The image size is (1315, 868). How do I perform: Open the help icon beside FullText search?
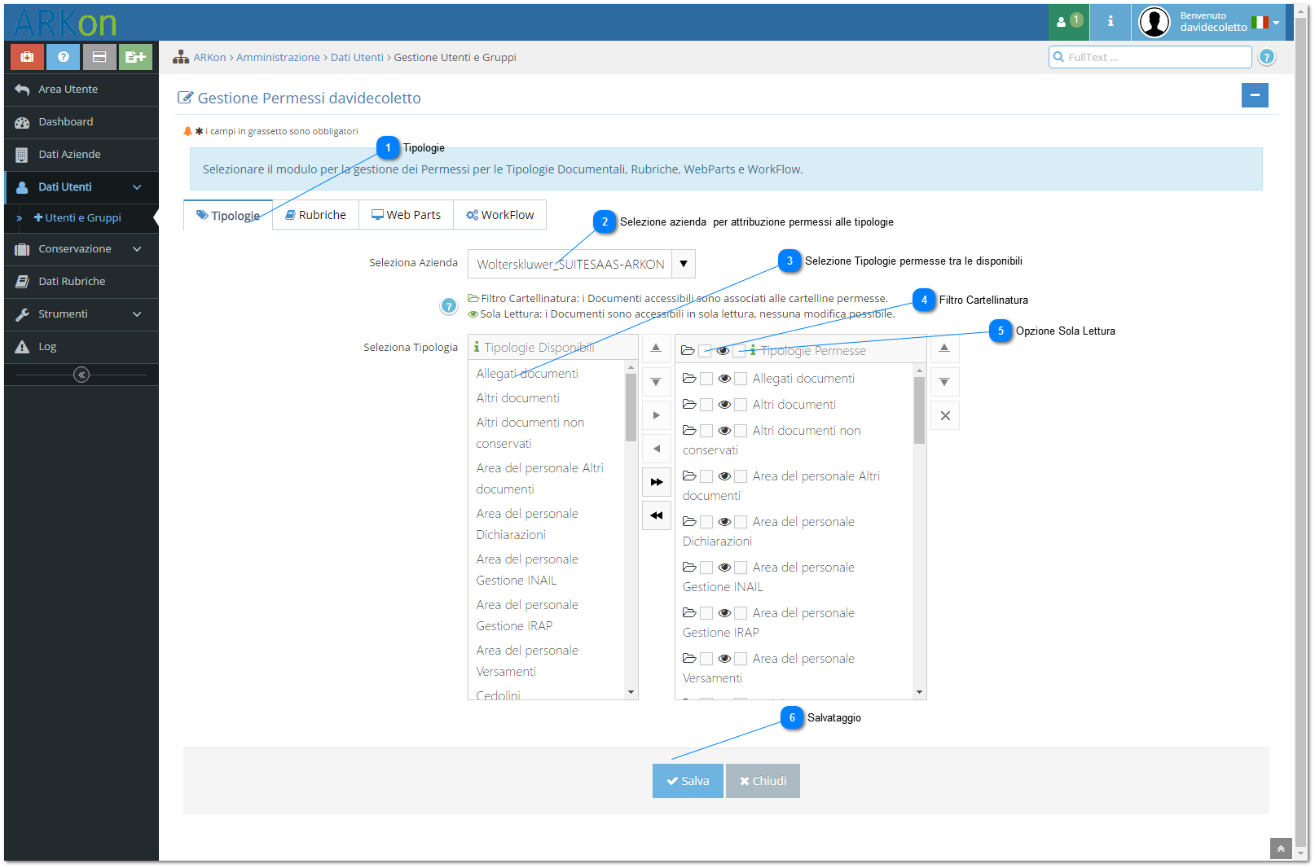[x=1267, y=57]
